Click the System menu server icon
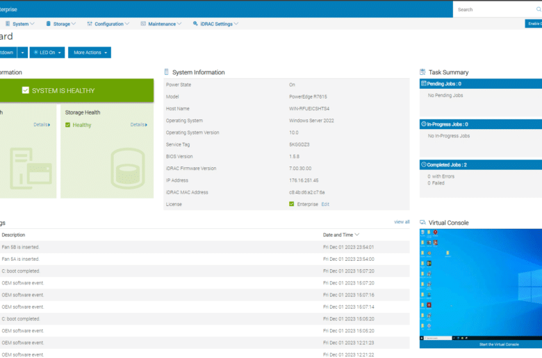 point(8,24)
